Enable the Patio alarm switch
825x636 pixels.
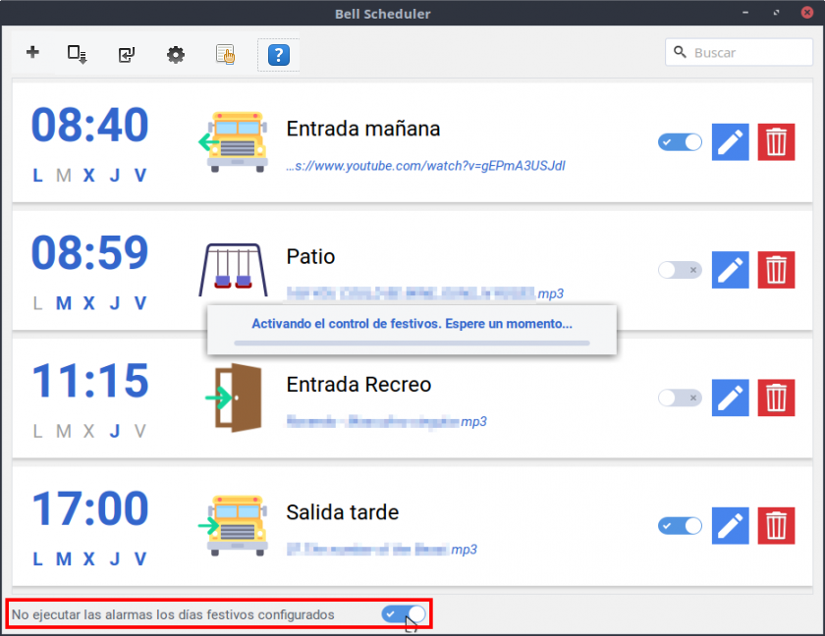[680, 270]
